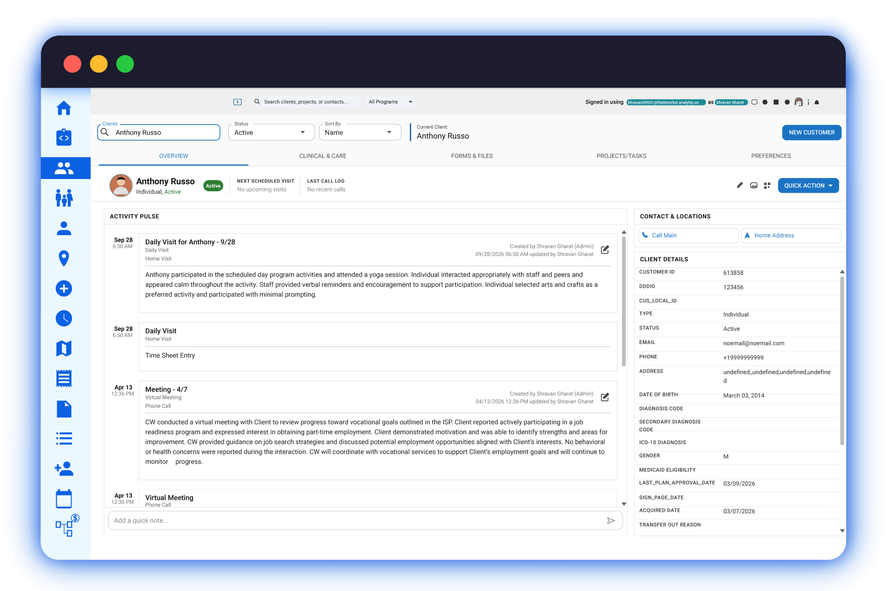Switch to the Preferences tab
The width and height of the screenshot is (894, 591).
771,156
